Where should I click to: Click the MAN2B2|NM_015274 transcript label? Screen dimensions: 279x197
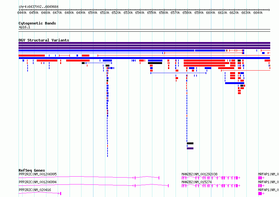pyautogui.click(x=197, y=182)
